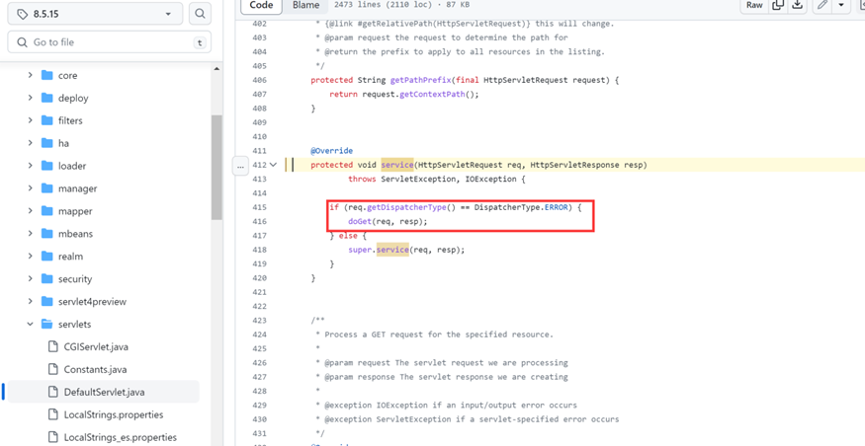
Task: Click the Constants.java file icon
Action: pyautogui.click(x=53, y=369)
